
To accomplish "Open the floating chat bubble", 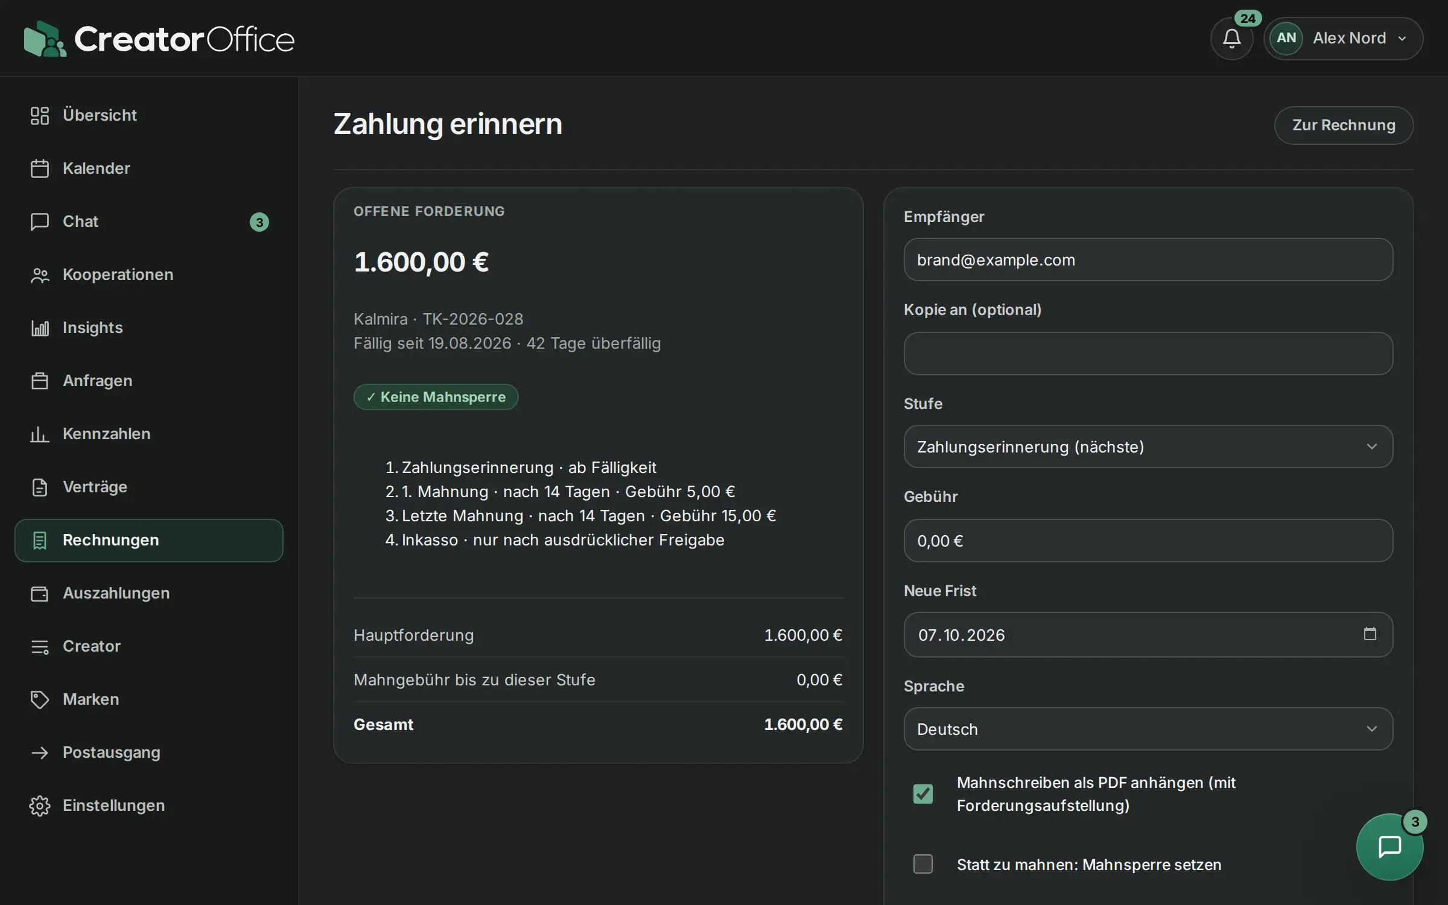I will 1389,846.
